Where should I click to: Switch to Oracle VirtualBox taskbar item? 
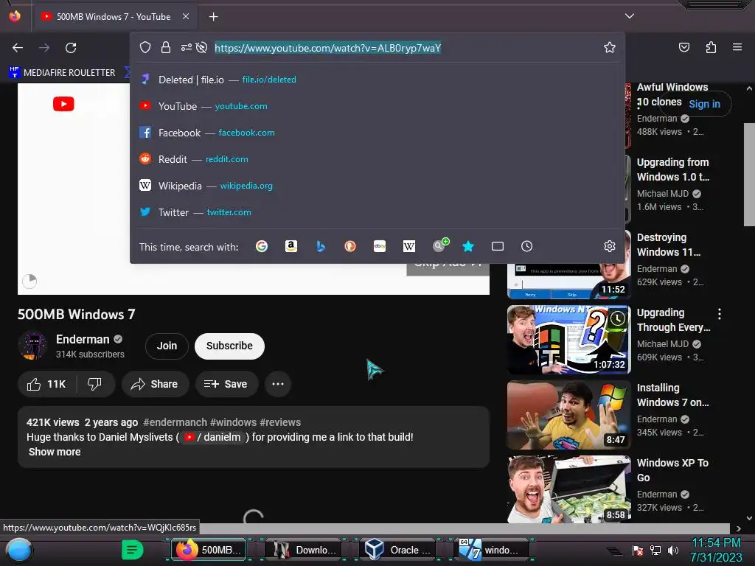coord(397,550)
